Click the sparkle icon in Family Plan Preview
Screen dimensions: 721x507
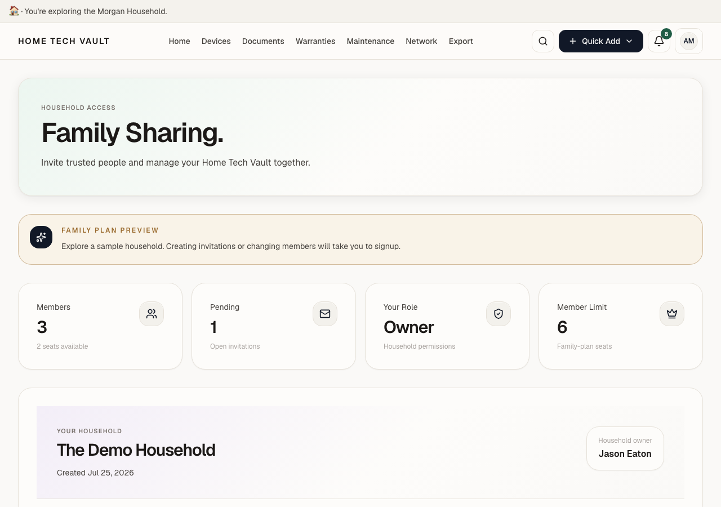[x=41, y=237]
